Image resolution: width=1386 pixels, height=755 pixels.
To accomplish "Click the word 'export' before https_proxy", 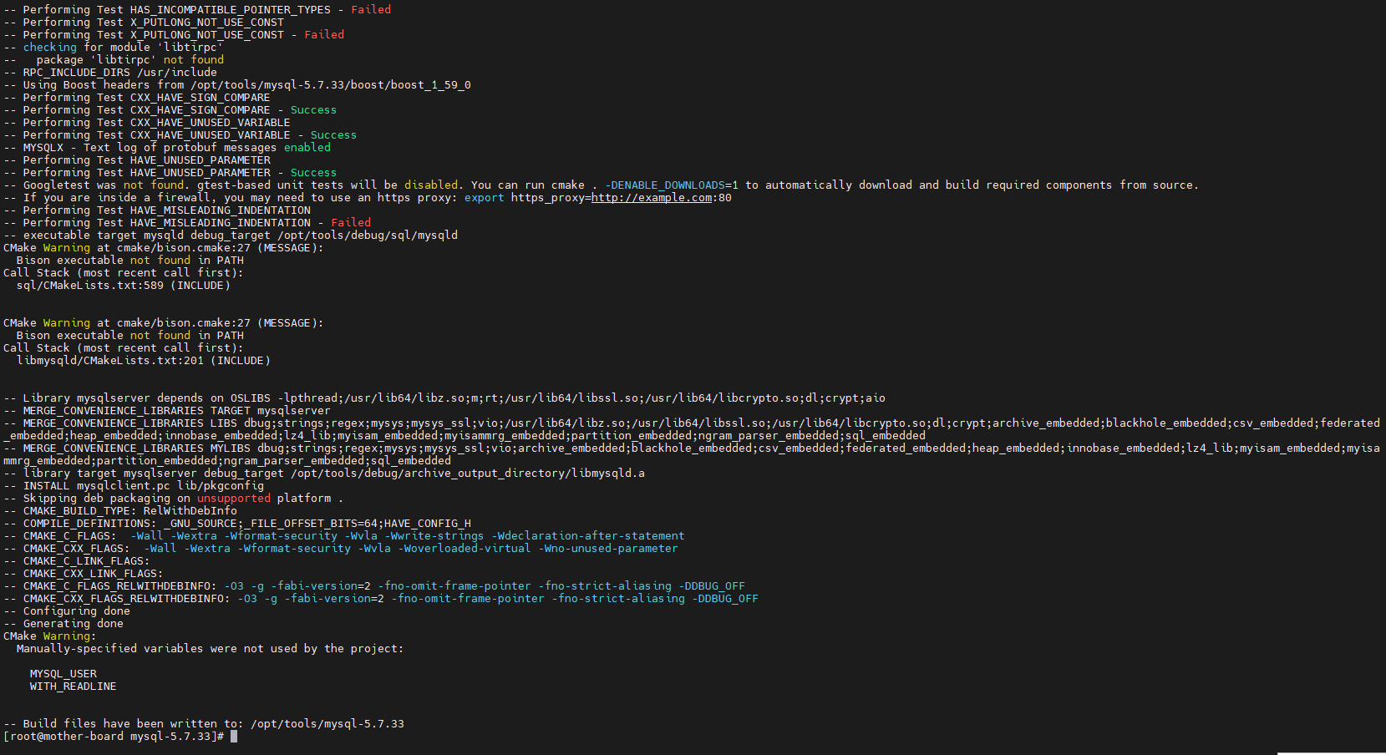I will (485, 198).
